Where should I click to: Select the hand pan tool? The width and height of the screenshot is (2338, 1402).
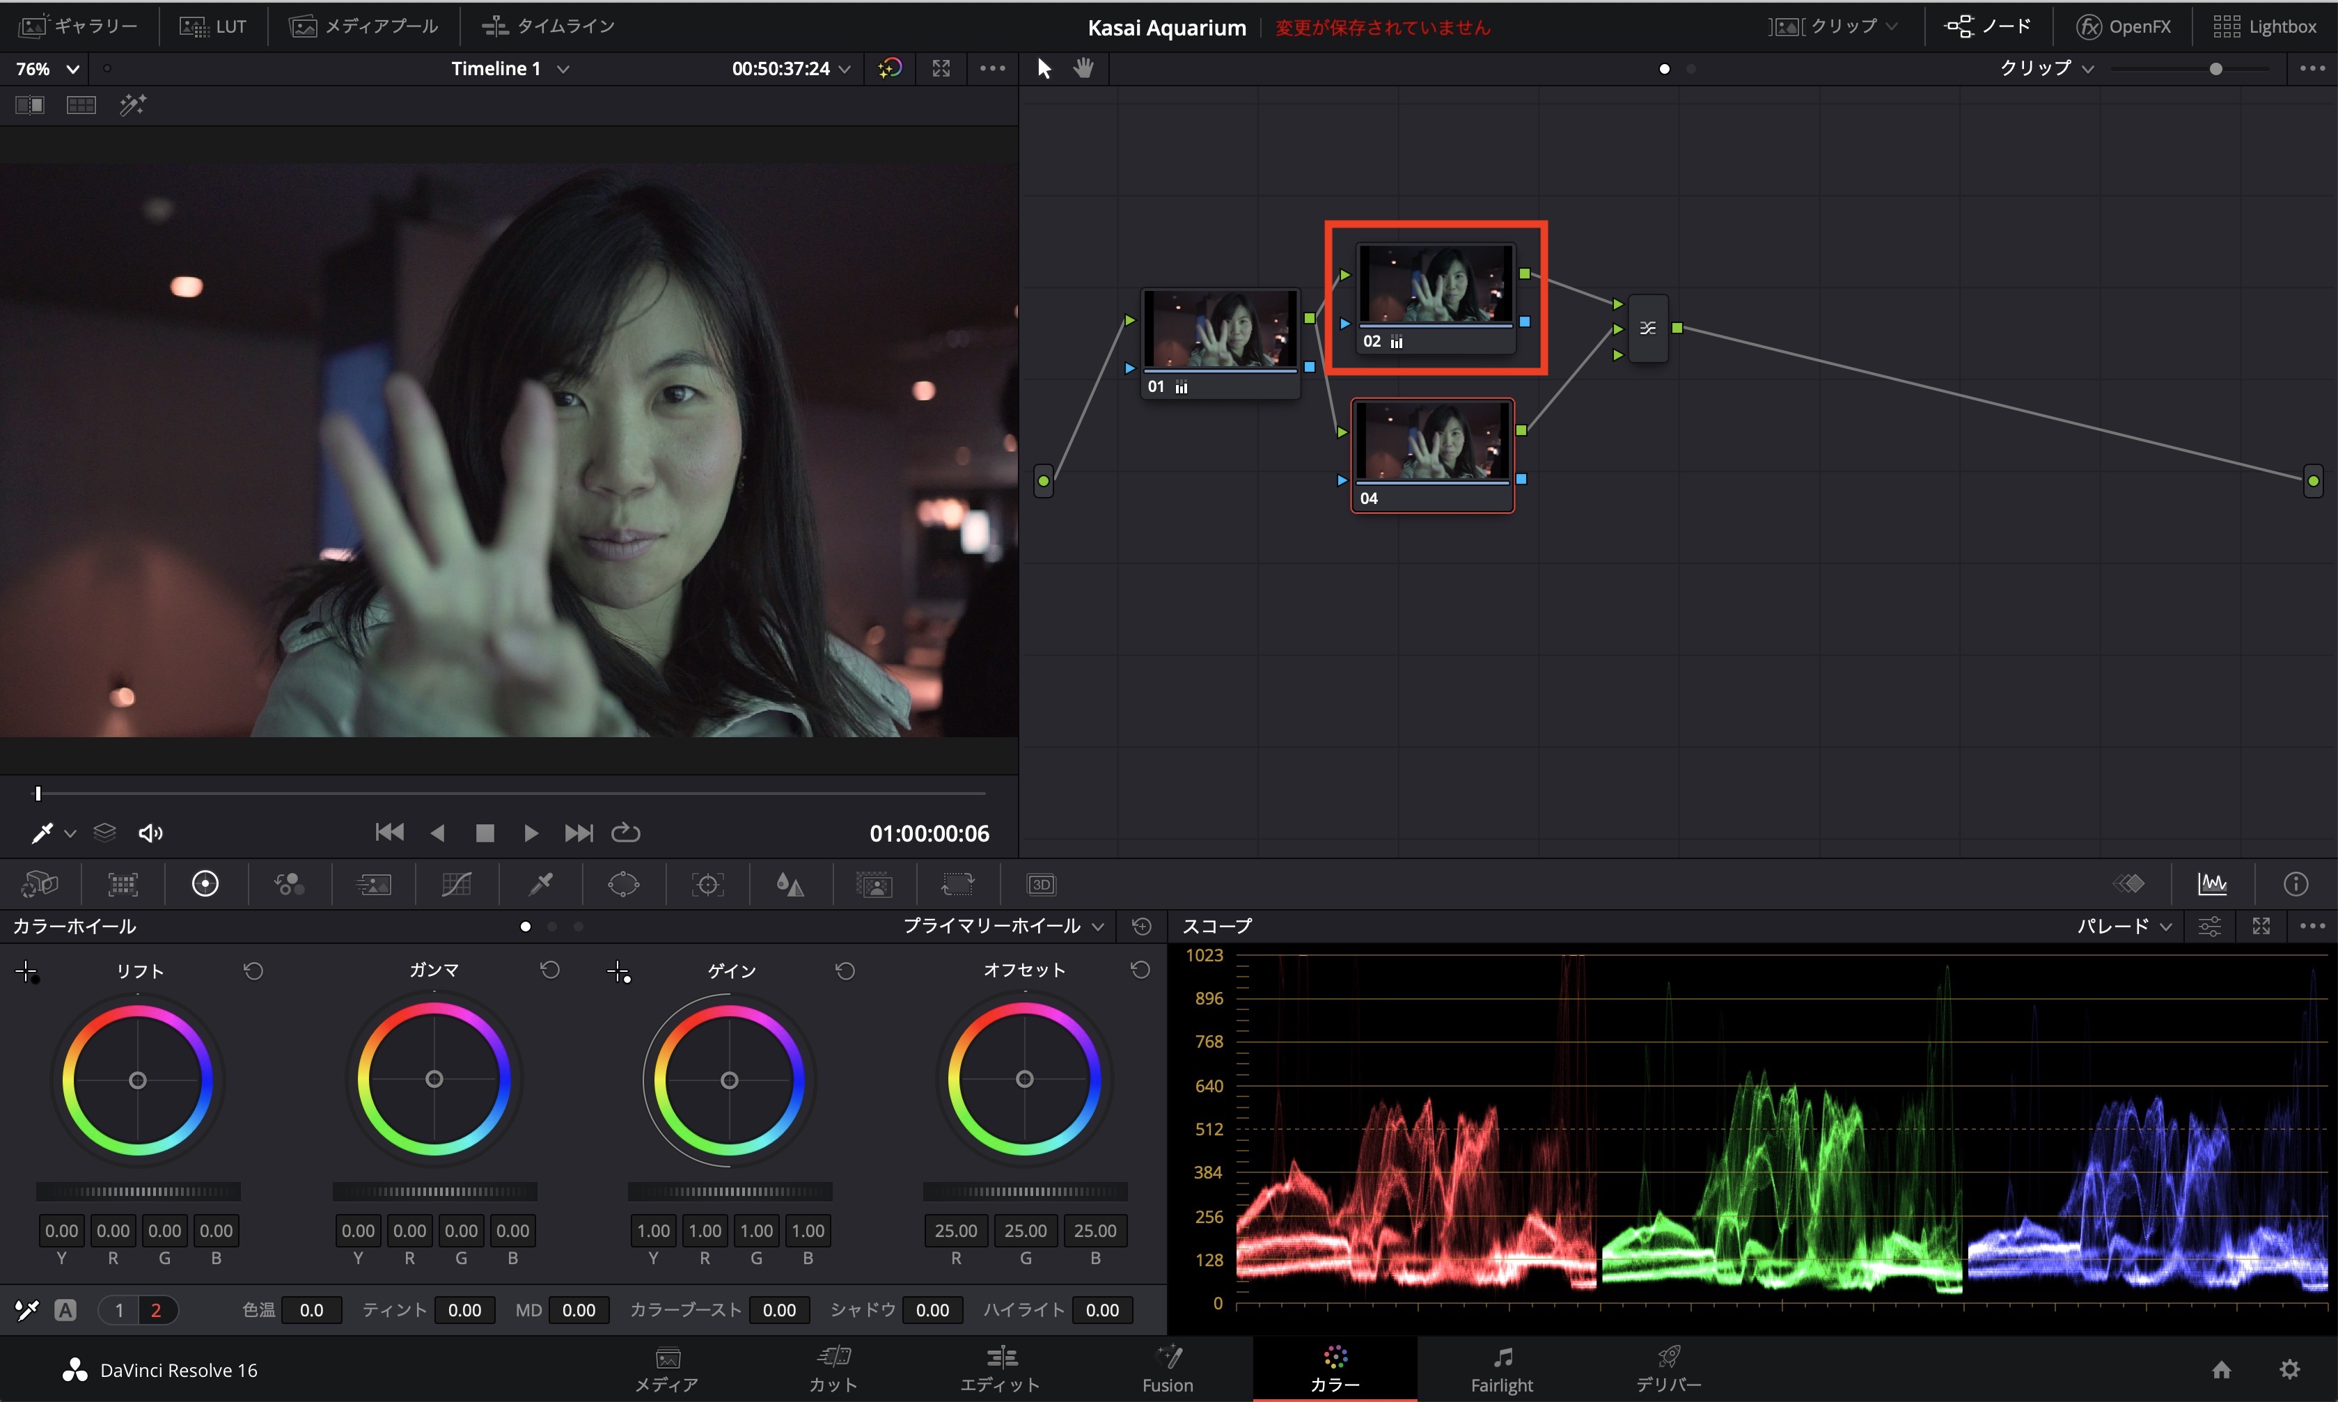pyautogui.click(x=1083, y=68)
